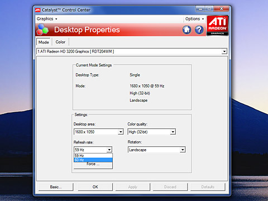Open Help via question mark icon
Screen dimensions: 268x201
pos(199,30)
